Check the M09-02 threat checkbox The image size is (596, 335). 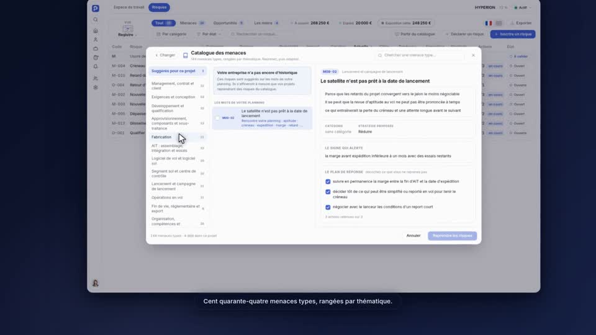(x=217, y=118)
